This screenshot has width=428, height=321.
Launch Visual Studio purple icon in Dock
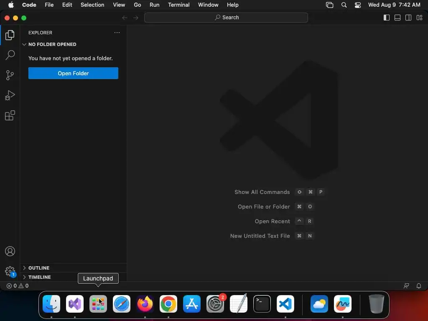[x=75, y=304]
